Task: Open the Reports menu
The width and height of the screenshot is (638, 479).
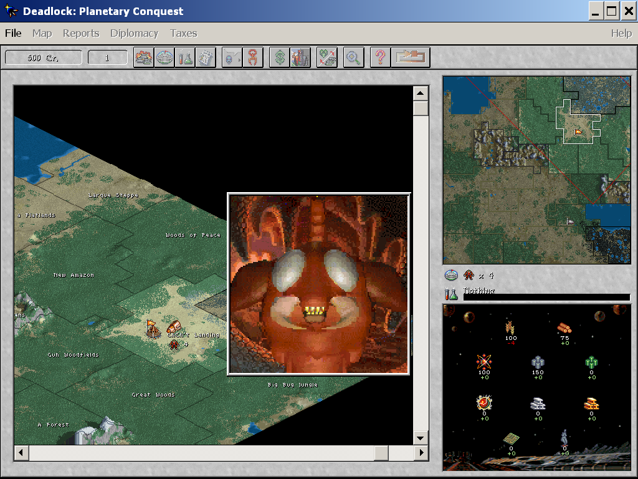Action: (80, 33)
